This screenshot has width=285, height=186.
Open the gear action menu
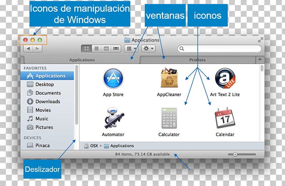[x=148, y=48]
